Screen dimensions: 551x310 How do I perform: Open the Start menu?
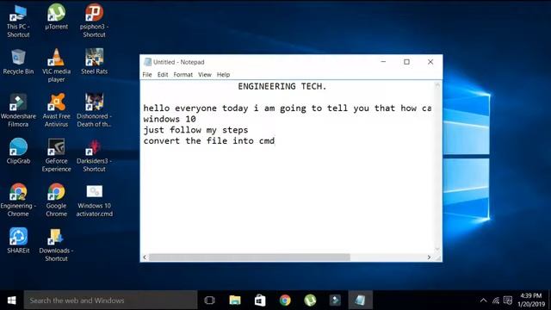tap(11, 301)
